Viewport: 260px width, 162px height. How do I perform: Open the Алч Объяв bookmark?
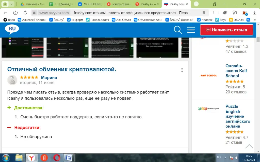pos(121,20)
